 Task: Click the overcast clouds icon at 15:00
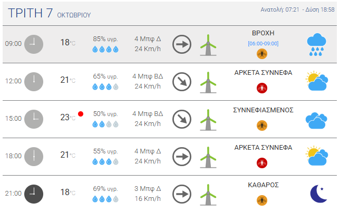click(316, 120)
